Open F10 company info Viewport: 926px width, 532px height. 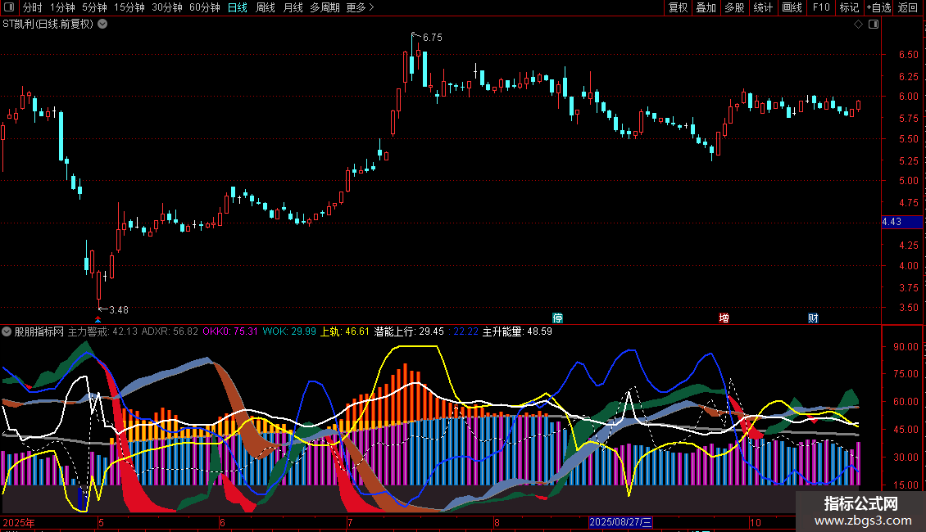pos(821,7)
